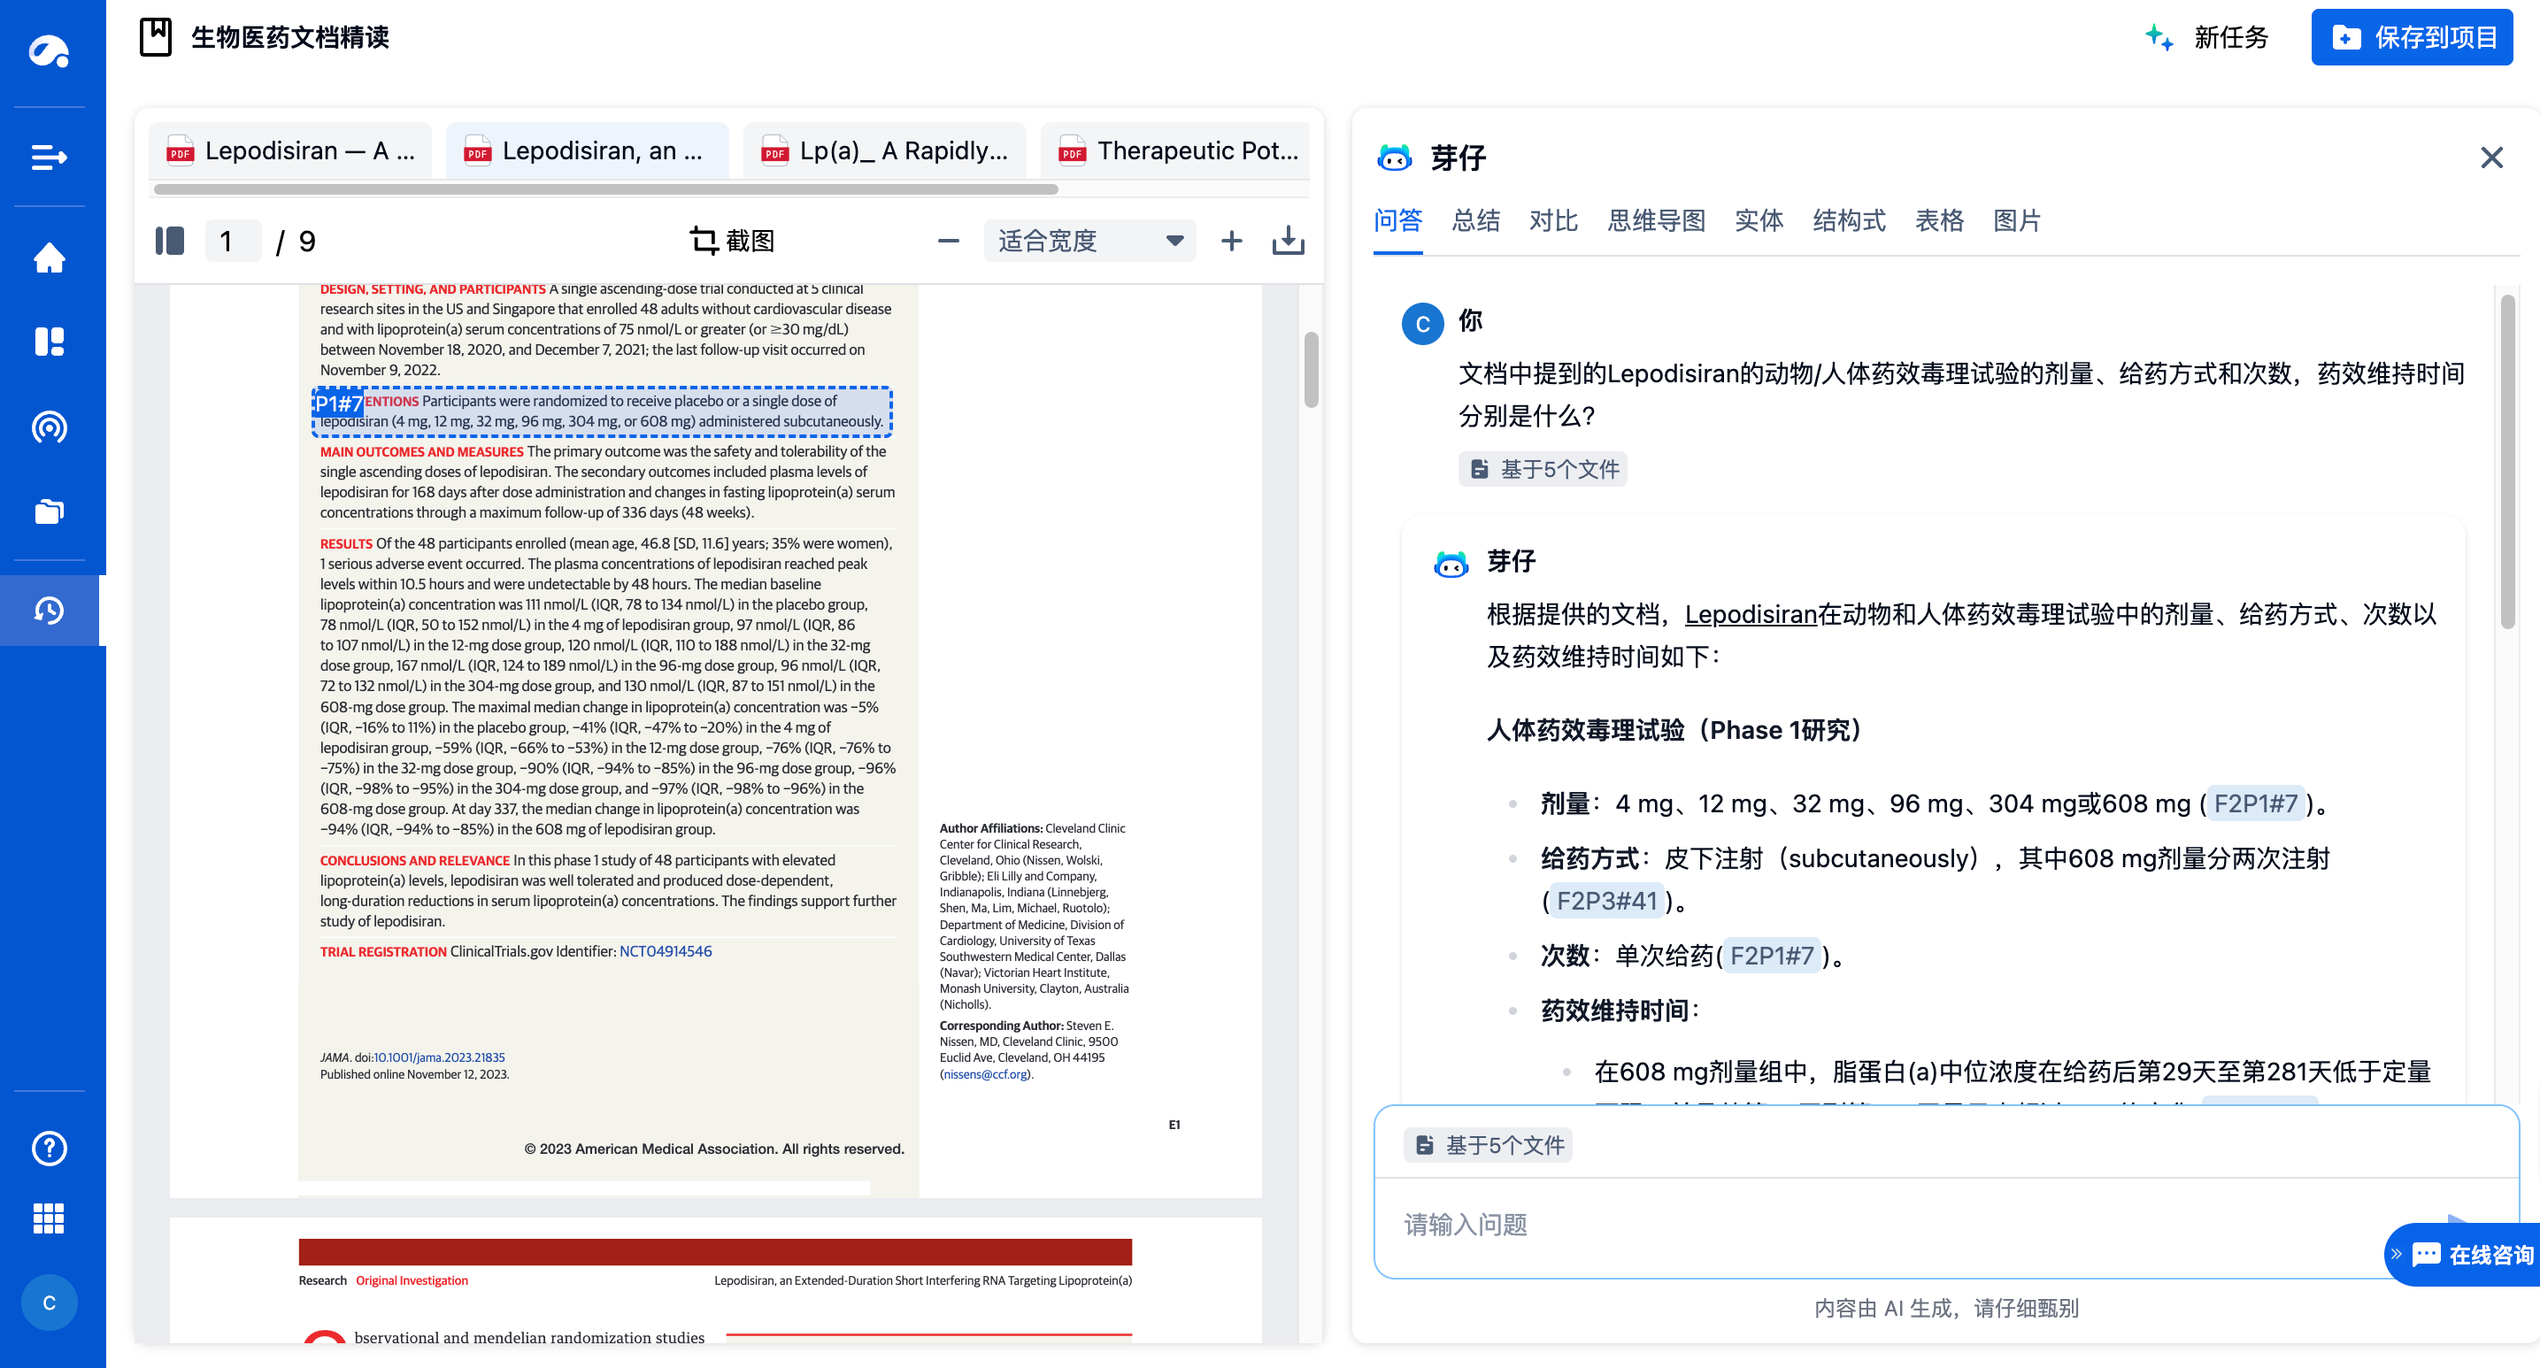Zoom in with the plus icon
2540x1368 pixels.
point(1232,242)
